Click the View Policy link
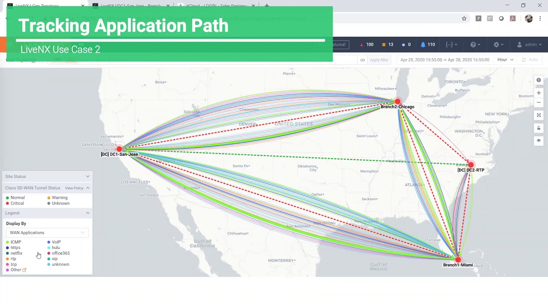Viewport: 548px width, 308px height. point(74,188)
